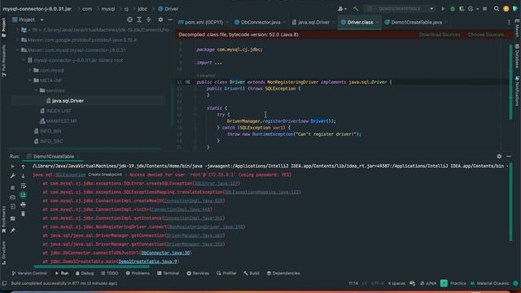
Task: Open the run configuration dropdown
Action: (400, 9)
